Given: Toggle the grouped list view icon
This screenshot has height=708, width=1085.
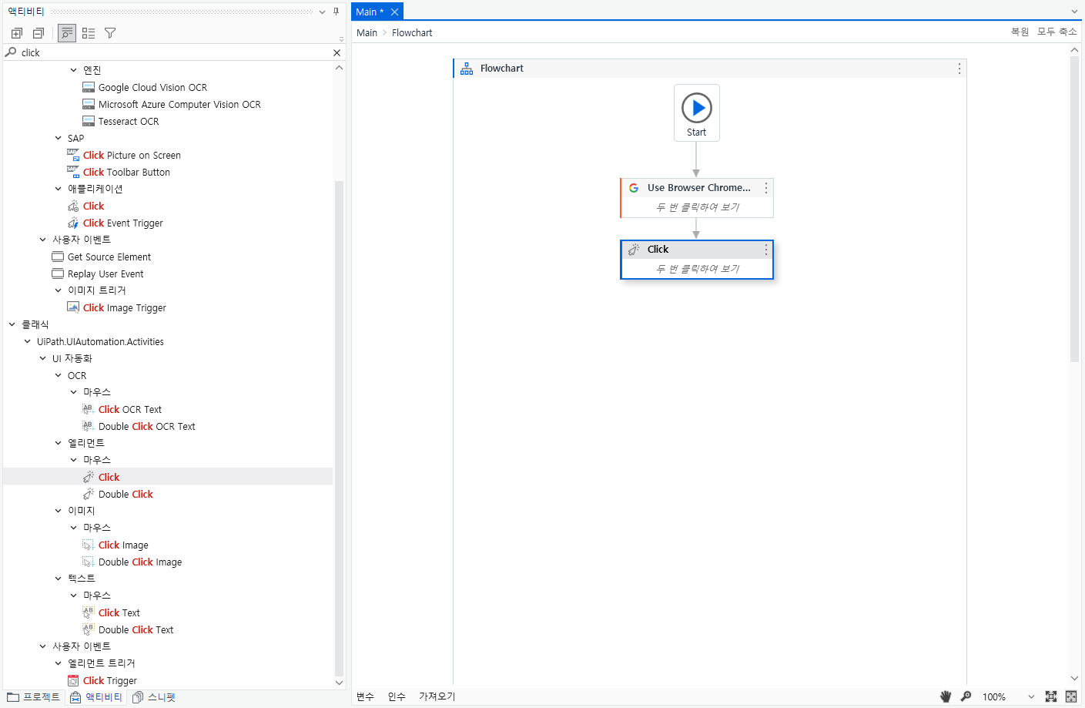Looking at the screenshot, I should (89, 33).
